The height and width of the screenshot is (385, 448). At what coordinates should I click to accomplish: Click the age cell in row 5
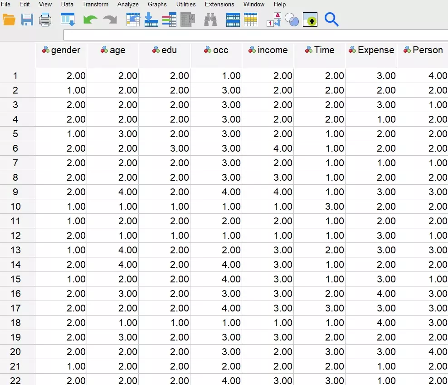pos(113,133)
